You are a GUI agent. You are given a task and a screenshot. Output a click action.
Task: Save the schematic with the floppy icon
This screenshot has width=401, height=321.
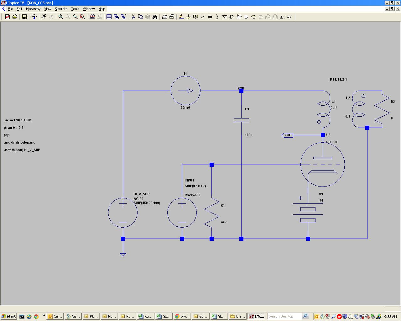click(24, 17)
